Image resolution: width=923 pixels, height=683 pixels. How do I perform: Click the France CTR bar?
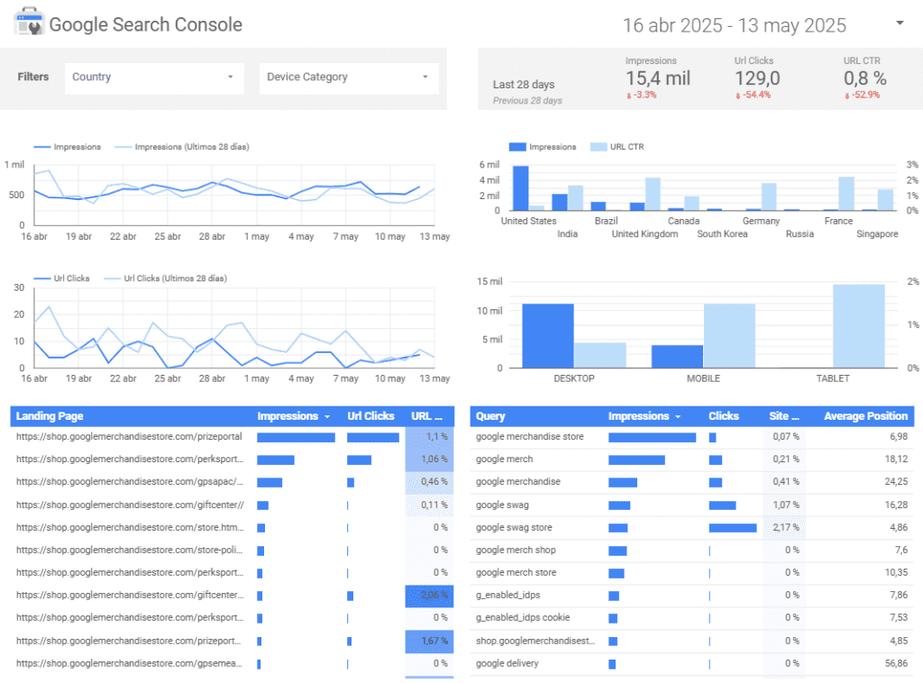coord(846,194)
